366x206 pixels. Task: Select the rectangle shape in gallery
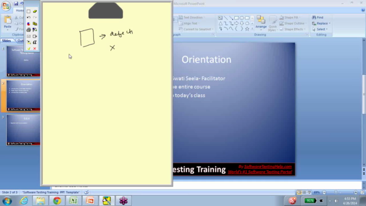pos(236,18)
